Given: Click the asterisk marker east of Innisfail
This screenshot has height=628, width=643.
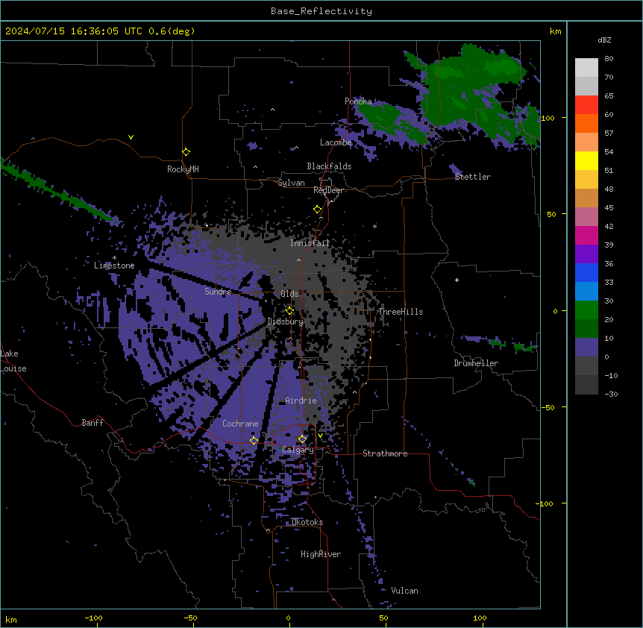Looking at the screenshot, I should (374, 226).
